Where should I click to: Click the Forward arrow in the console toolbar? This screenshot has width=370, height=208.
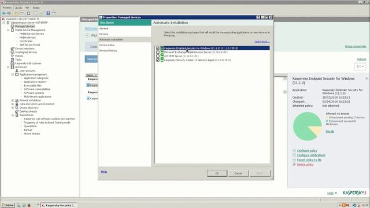tap(9, 13)
